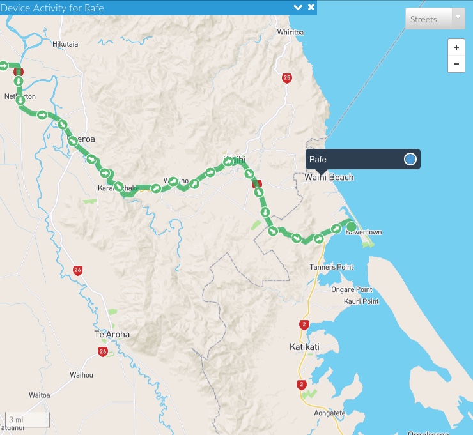
Task: Click the Highway 26 shield beside Te Aroha
Action: (103, 352)
